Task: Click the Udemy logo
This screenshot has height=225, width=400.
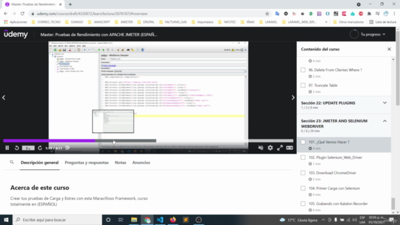Action: (16, 34)
